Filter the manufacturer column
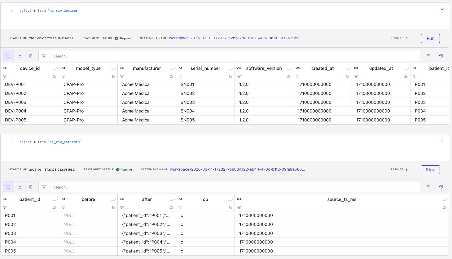 tap(122, 77)
